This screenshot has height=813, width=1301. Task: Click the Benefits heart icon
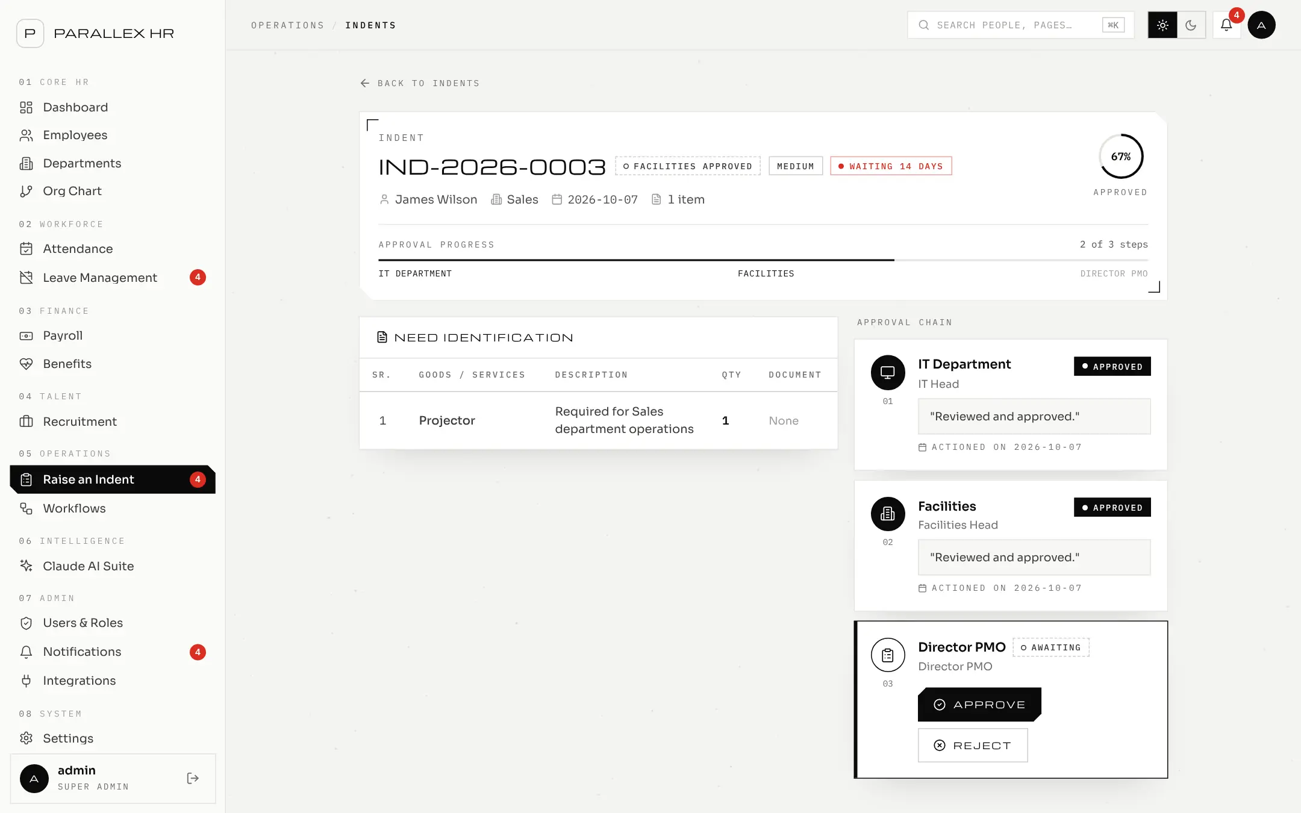click(26, 364)
